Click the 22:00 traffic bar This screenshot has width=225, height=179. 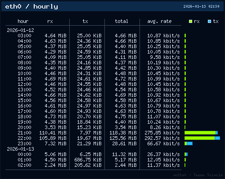point(202,138)
